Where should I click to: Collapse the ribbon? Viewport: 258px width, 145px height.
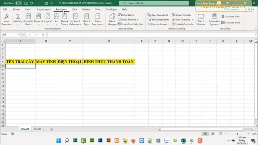[256, 29]
